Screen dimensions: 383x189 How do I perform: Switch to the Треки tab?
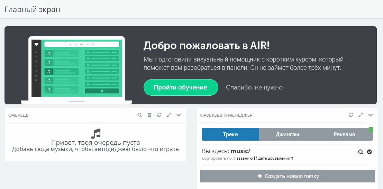(x=230, y=134)
